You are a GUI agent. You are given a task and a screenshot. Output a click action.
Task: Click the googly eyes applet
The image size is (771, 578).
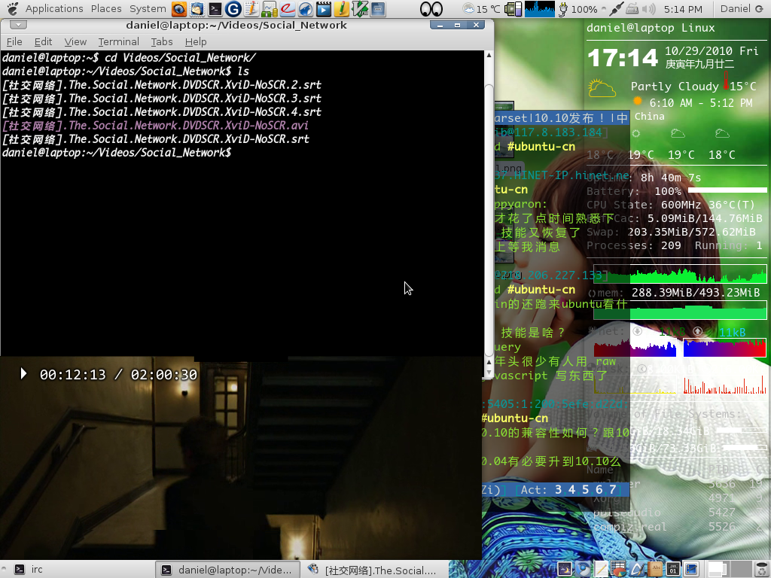(431, 9)
